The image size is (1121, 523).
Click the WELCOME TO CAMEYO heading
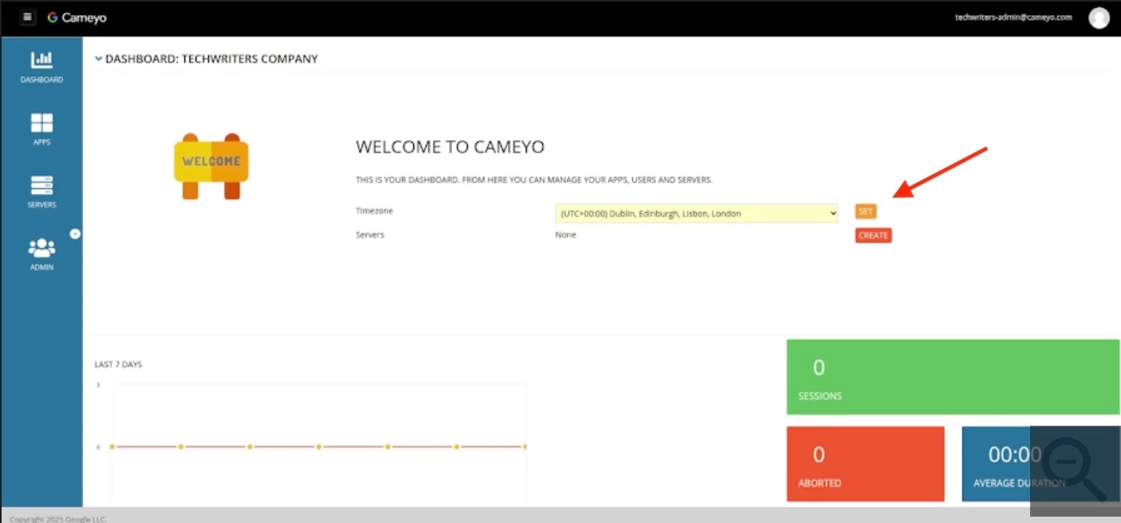[x=450, y=147]
